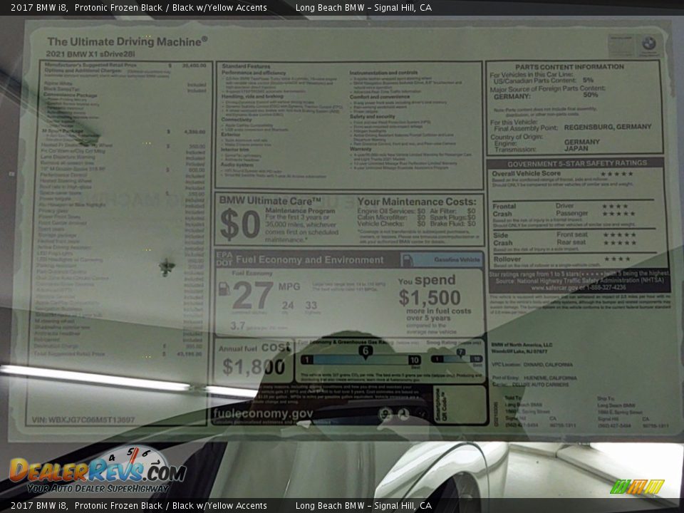The height and width of the screenshot is (513, 684).
Task: Click the Spark Plugs: $0 entry
Action: point(452,217)
